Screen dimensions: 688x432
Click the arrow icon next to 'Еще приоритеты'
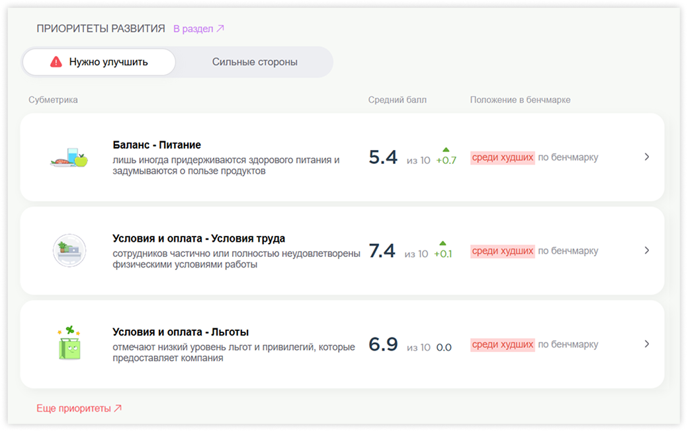coord(118,408)
